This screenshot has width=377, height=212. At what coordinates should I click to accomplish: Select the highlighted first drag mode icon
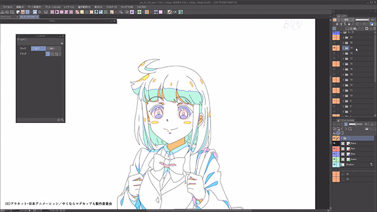pos(47,54)
